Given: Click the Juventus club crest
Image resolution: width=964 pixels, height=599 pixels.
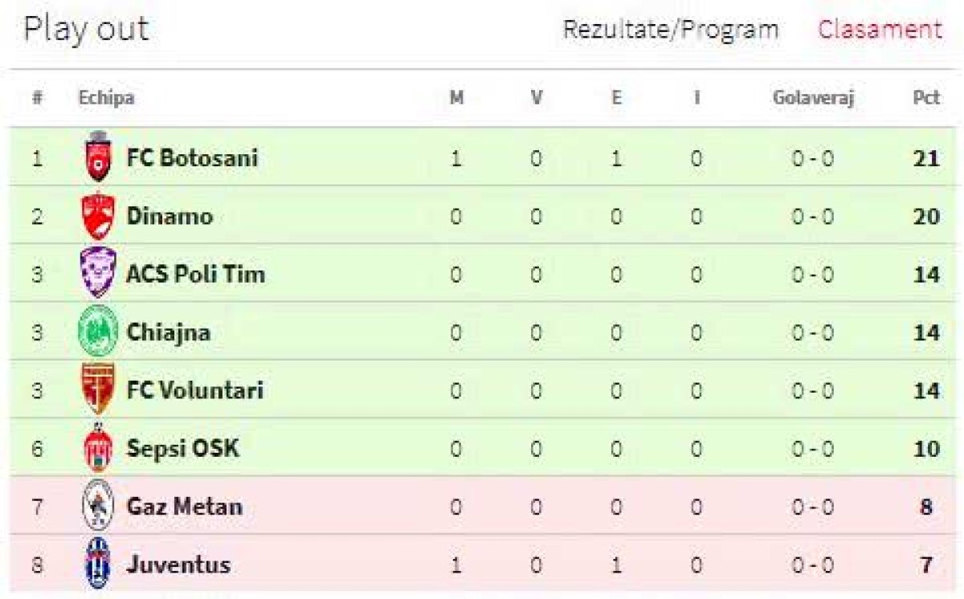Looking at the screenshot, I should [x=98, y=564].
